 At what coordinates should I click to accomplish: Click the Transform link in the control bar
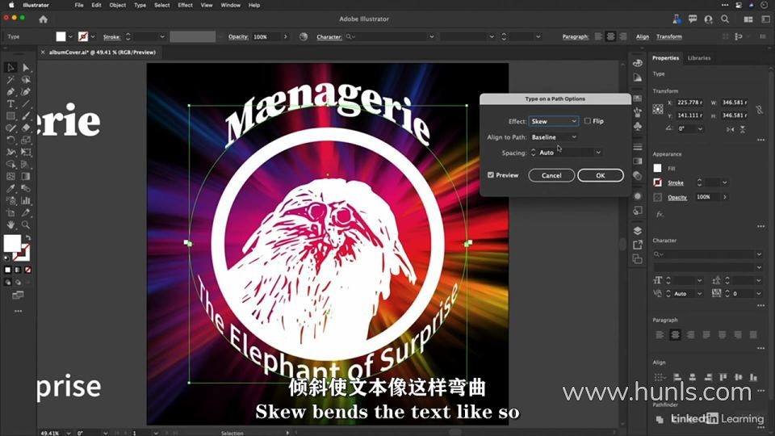click(x=669, y=36)
